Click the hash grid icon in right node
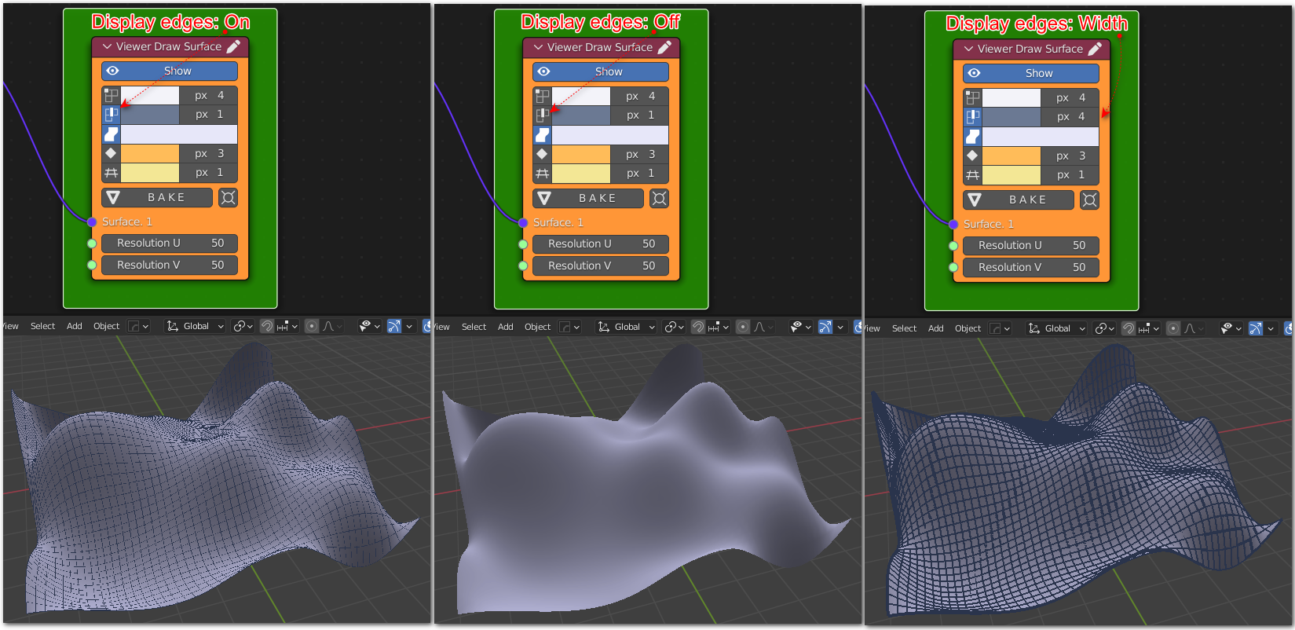Viewport: 1295px width, 630px height. [x=972, y=175]
